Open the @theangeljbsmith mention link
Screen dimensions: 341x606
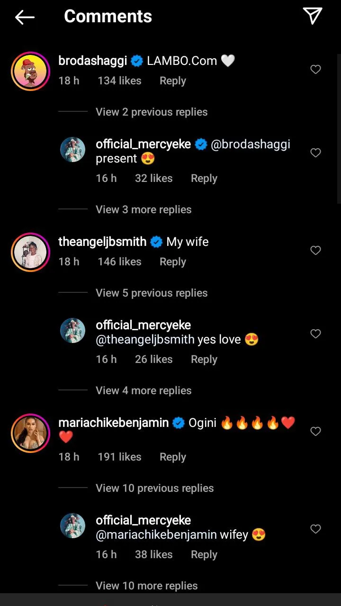point(145,340)
